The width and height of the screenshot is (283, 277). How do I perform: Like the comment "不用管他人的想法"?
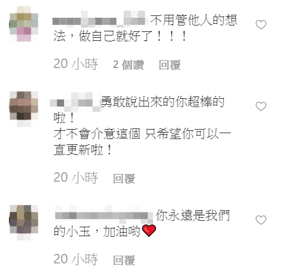point(261,25)
